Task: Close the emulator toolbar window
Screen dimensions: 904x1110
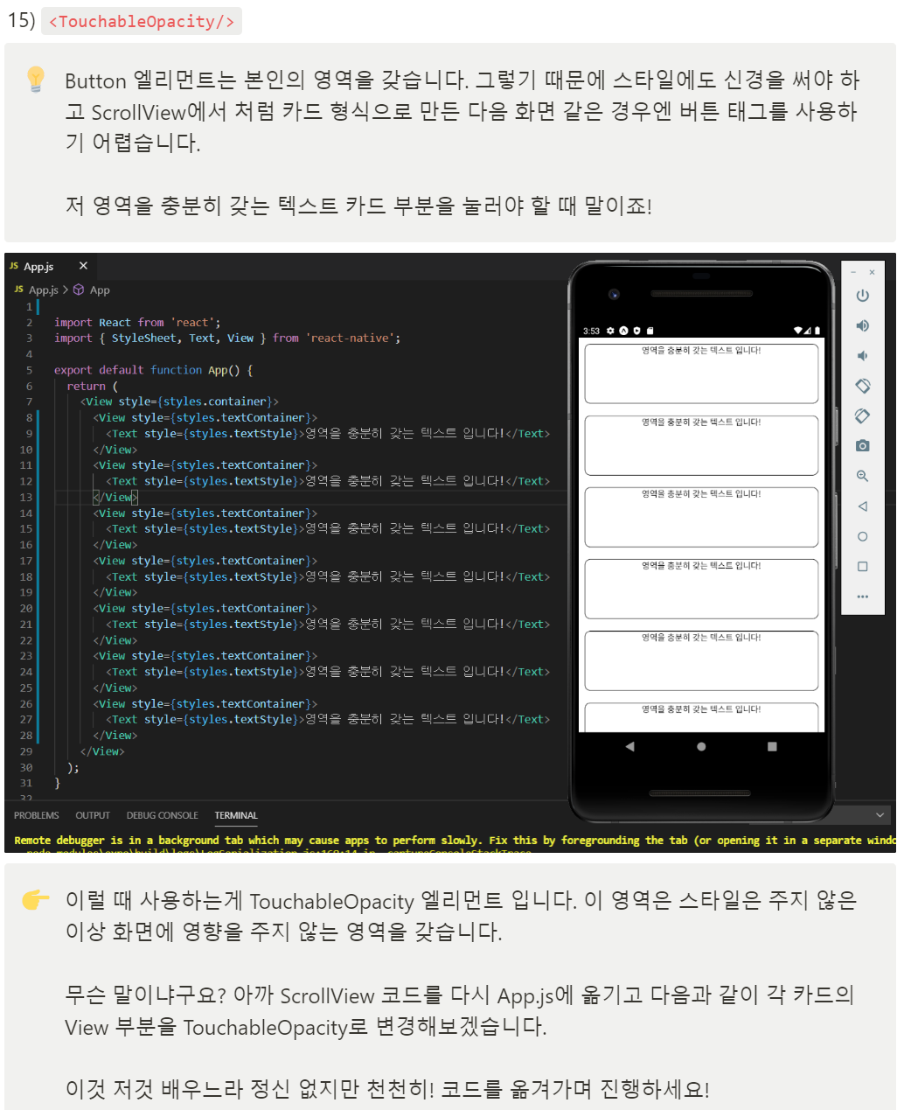Action: coord(872,272)
